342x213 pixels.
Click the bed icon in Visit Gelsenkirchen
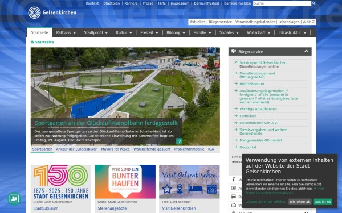196,189
